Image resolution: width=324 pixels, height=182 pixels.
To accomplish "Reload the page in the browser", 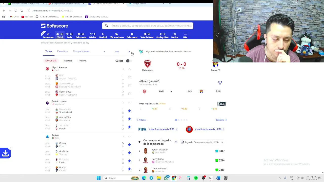I will pos(16,11).
